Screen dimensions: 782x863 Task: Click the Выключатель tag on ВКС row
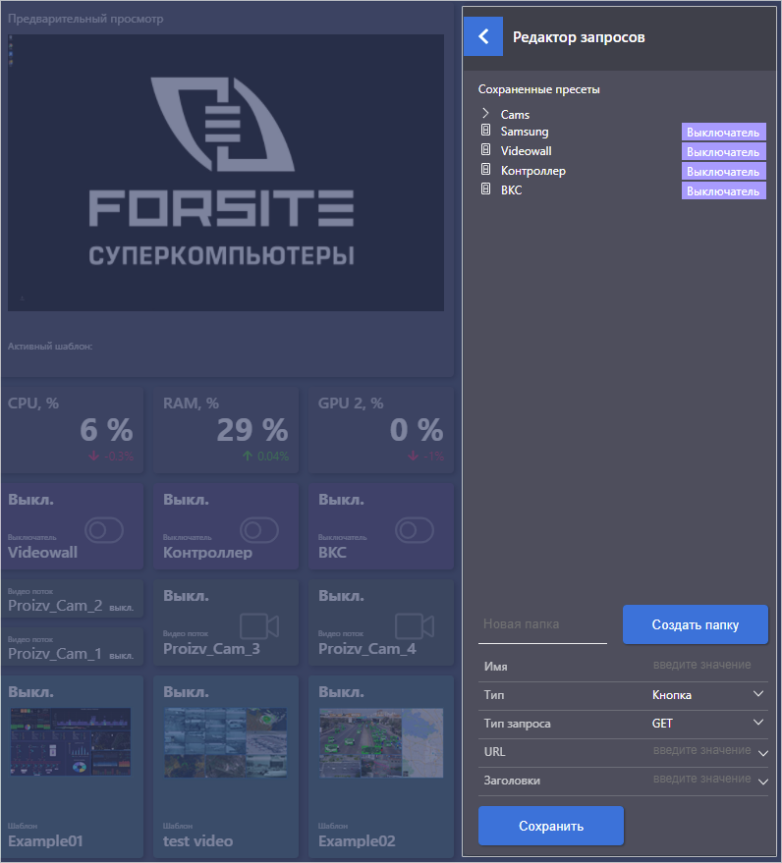pos(724,191)
